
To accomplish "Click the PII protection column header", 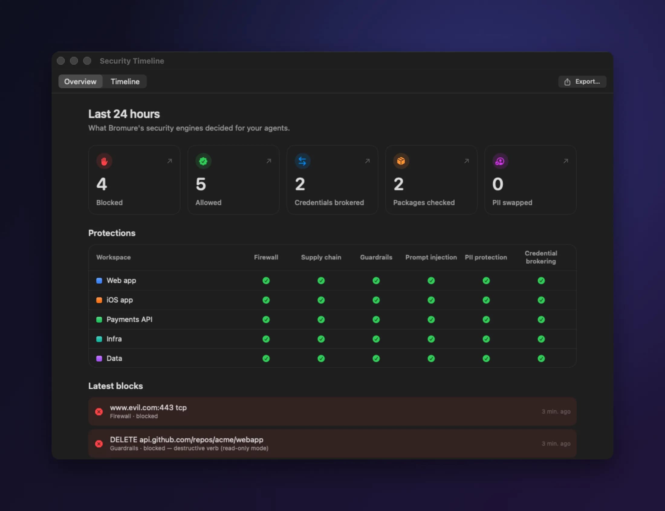I will [486, 257].
